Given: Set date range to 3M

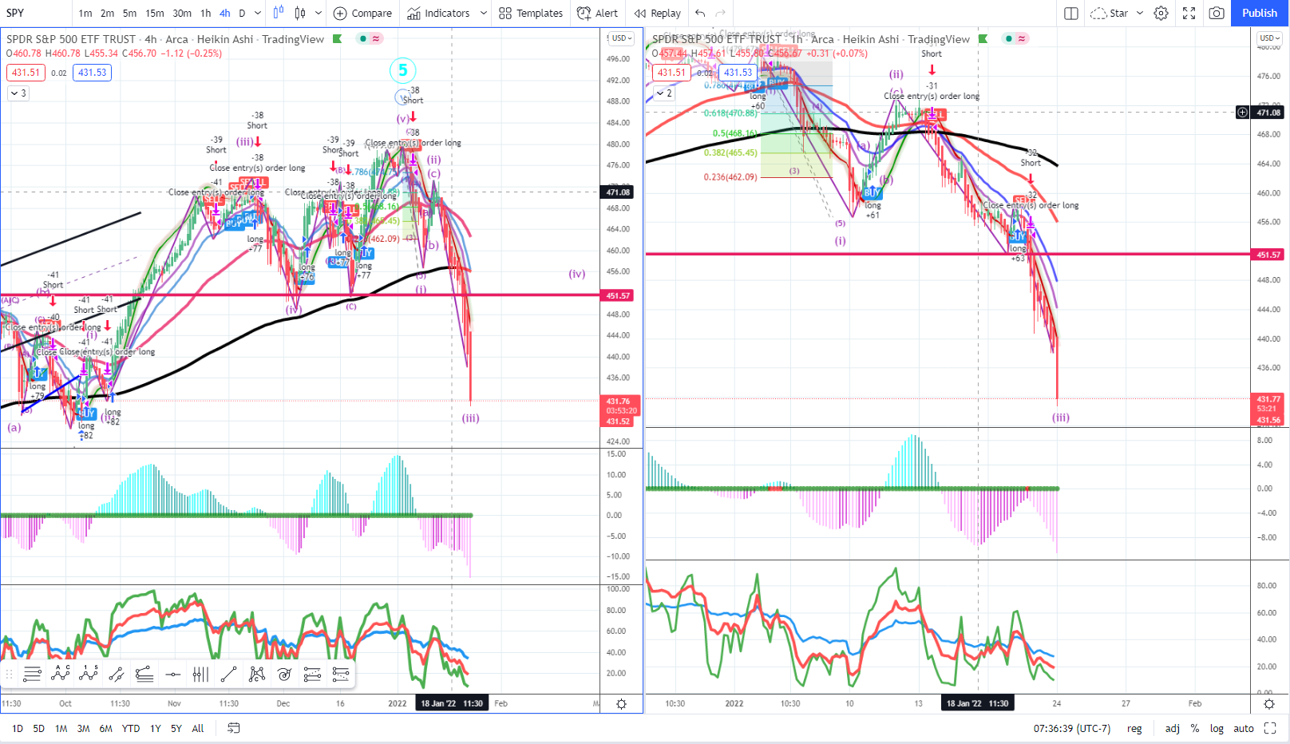Looking at the screenshot, I should pos(83,728).
